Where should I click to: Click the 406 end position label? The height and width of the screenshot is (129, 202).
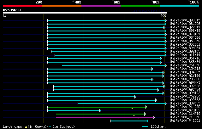[163, 15]
